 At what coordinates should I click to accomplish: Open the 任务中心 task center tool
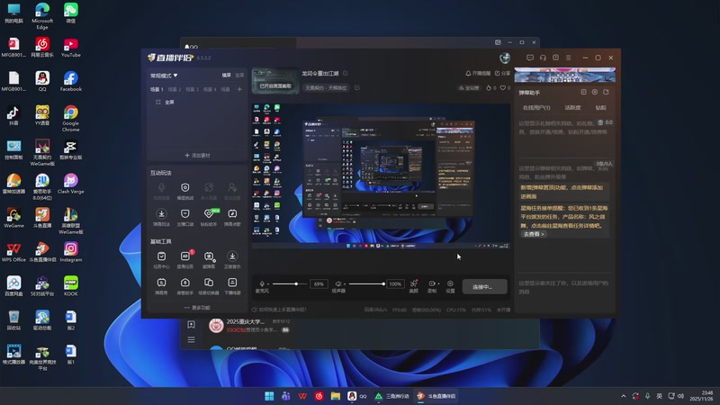click(x=161, y=259)
